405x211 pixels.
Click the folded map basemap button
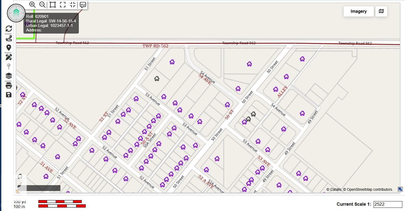click(x=381, y=11)
